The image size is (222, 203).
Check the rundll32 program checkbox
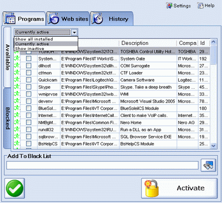pyautogui.click(x=29, y=130)
